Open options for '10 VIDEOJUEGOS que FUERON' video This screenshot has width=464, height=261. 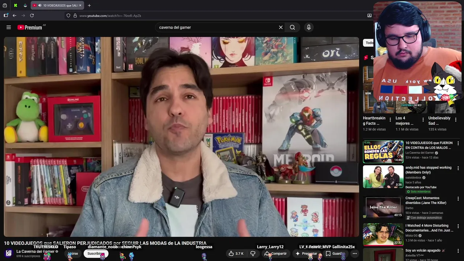[x=458, y=144]
